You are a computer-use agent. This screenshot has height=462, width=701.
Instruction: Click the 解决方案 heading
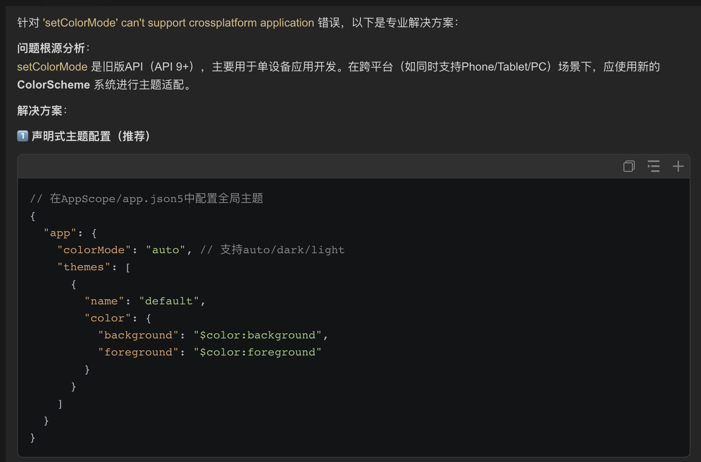pyautogui.click(x=40, y=111)
